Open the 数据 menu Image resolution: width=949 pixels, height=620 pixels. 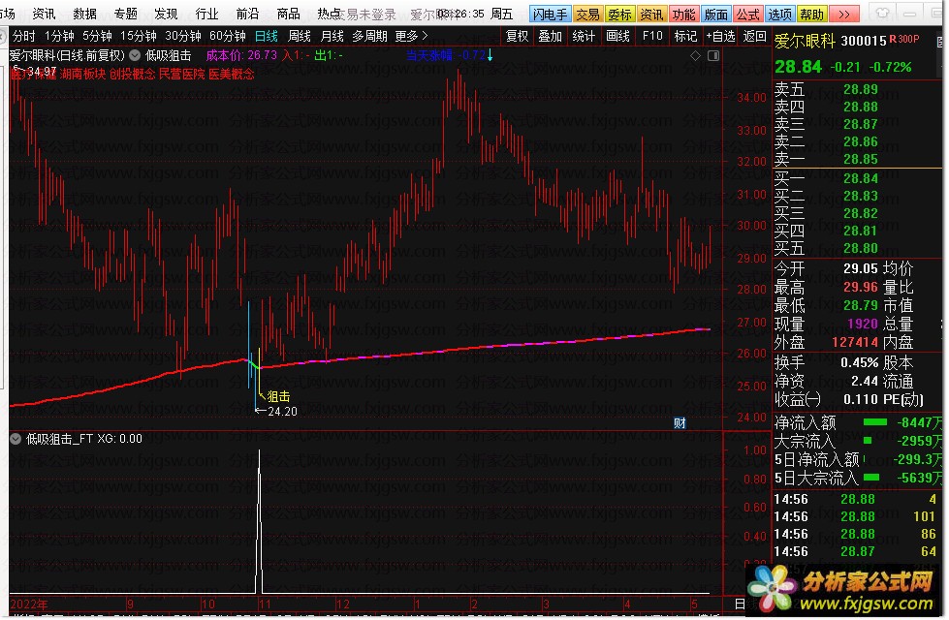click(x=84, y=14)
